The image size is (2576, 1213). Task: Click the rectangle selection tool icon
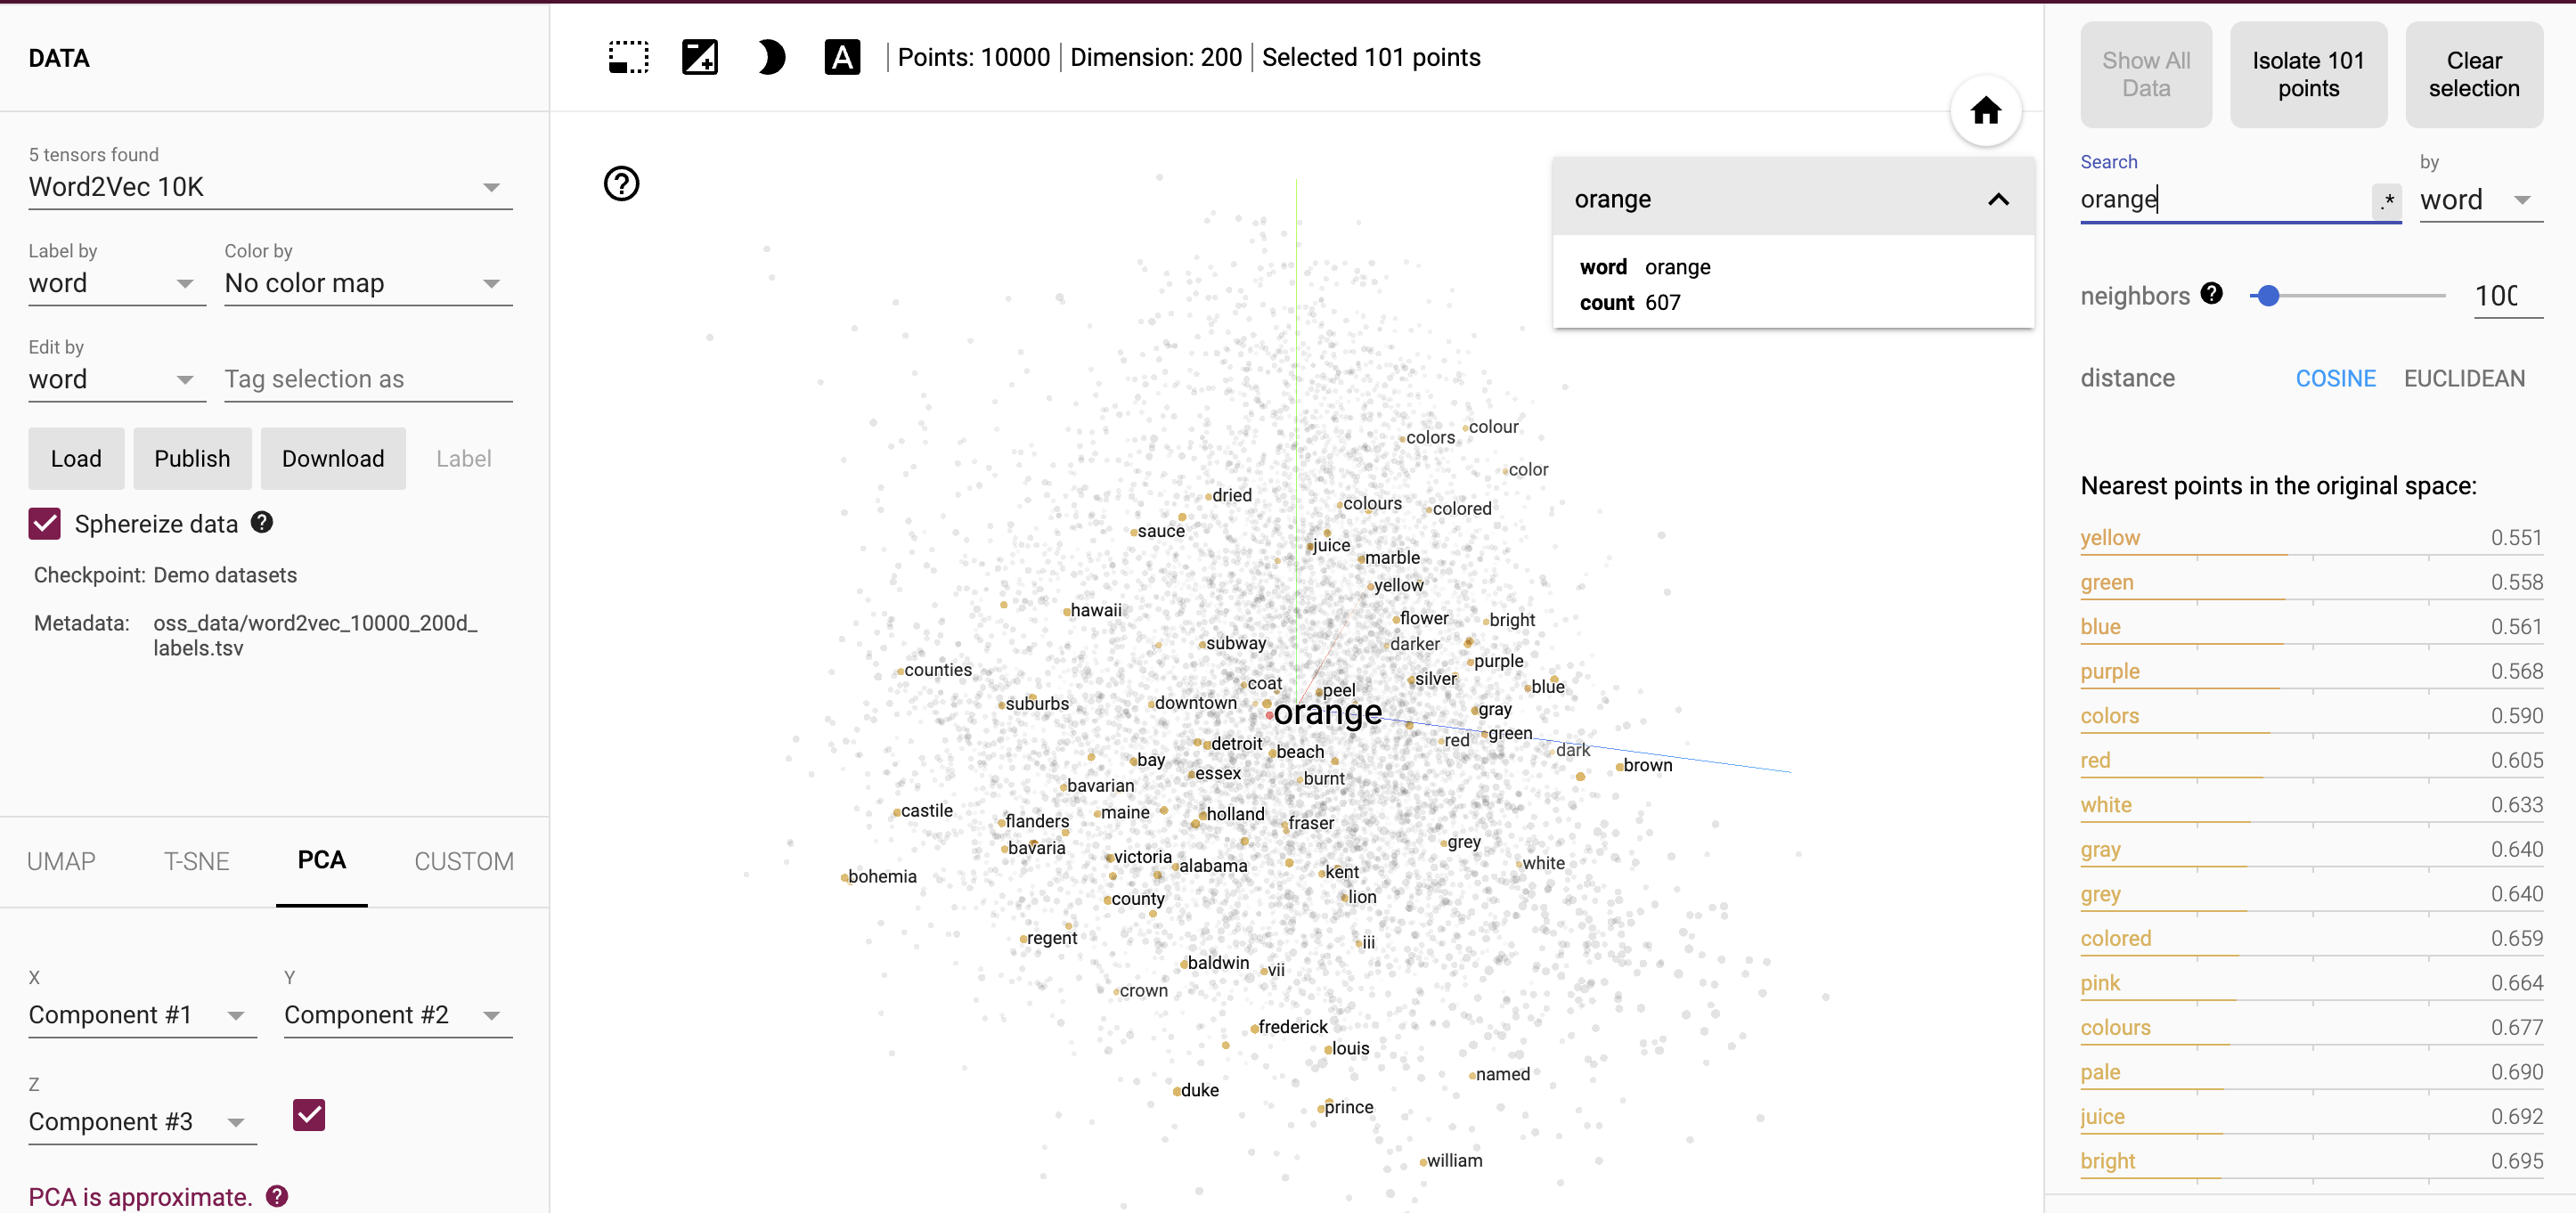[x=628, y=58]
